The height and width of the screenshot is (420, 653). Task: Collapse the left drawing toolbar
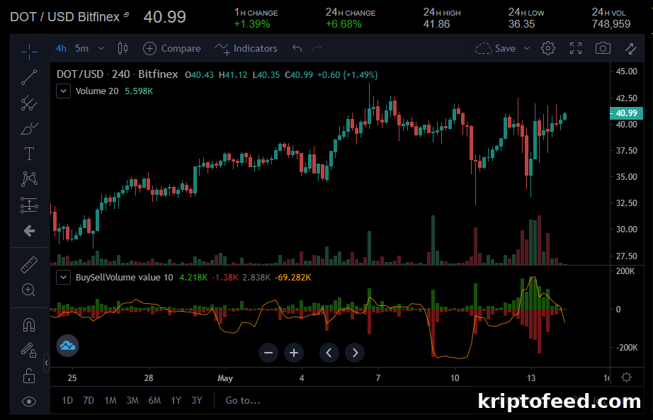(x=46, y=363)
